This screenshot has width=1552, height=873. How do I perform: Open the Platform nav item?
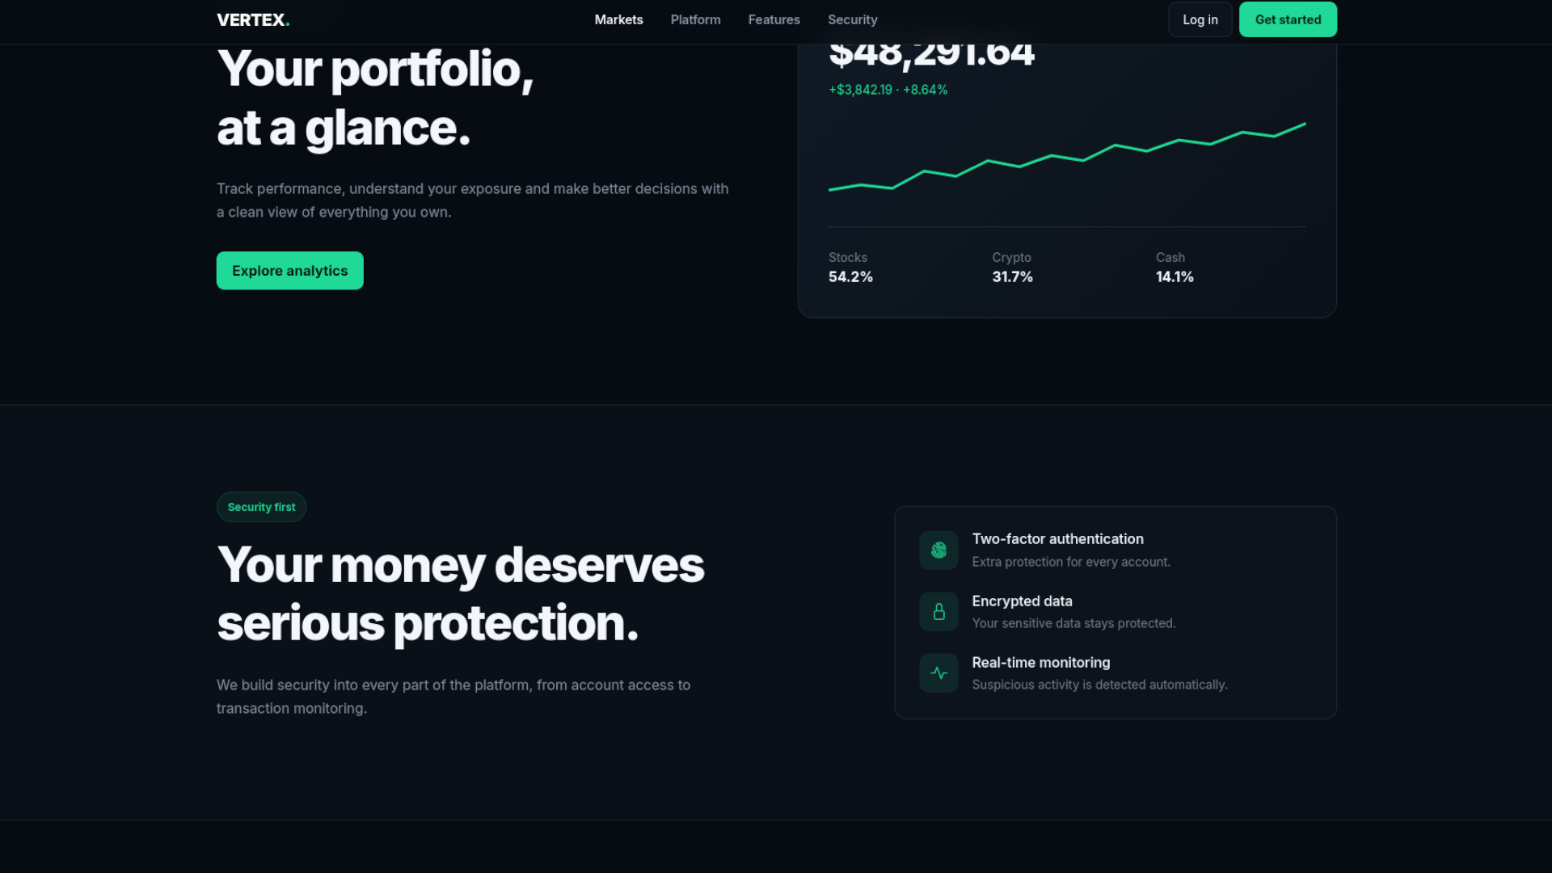pos(695,19)
